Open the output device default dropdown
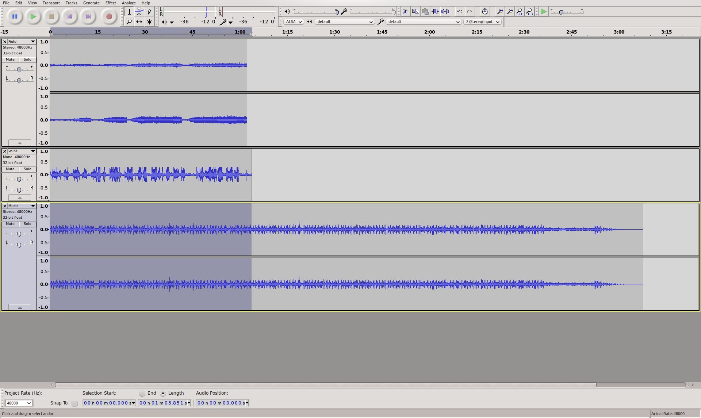 pos(344,22)
